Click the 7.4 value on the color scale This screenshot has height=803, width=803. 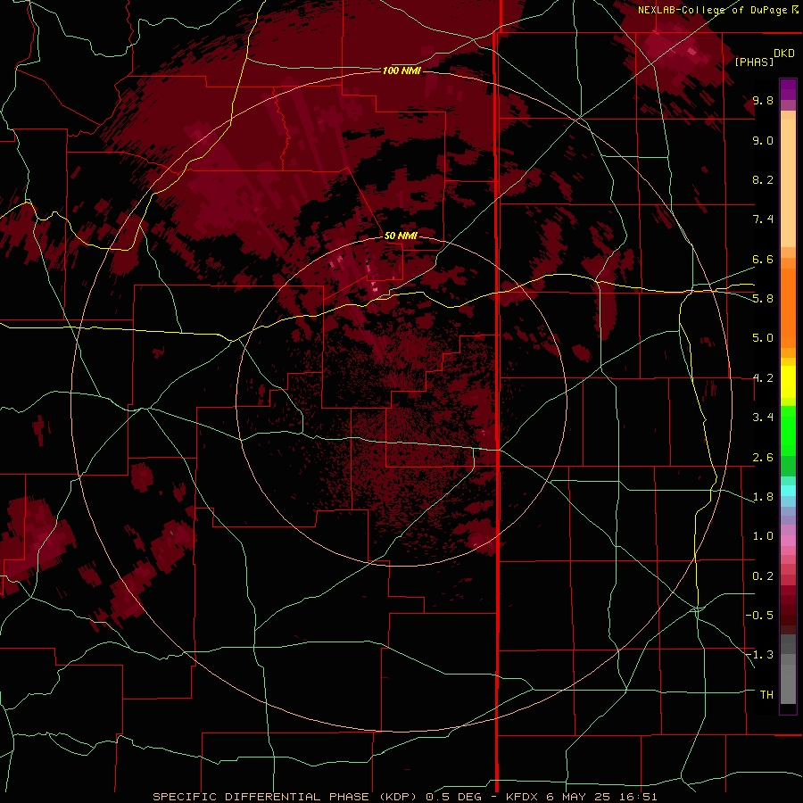(x=763, y=219)
